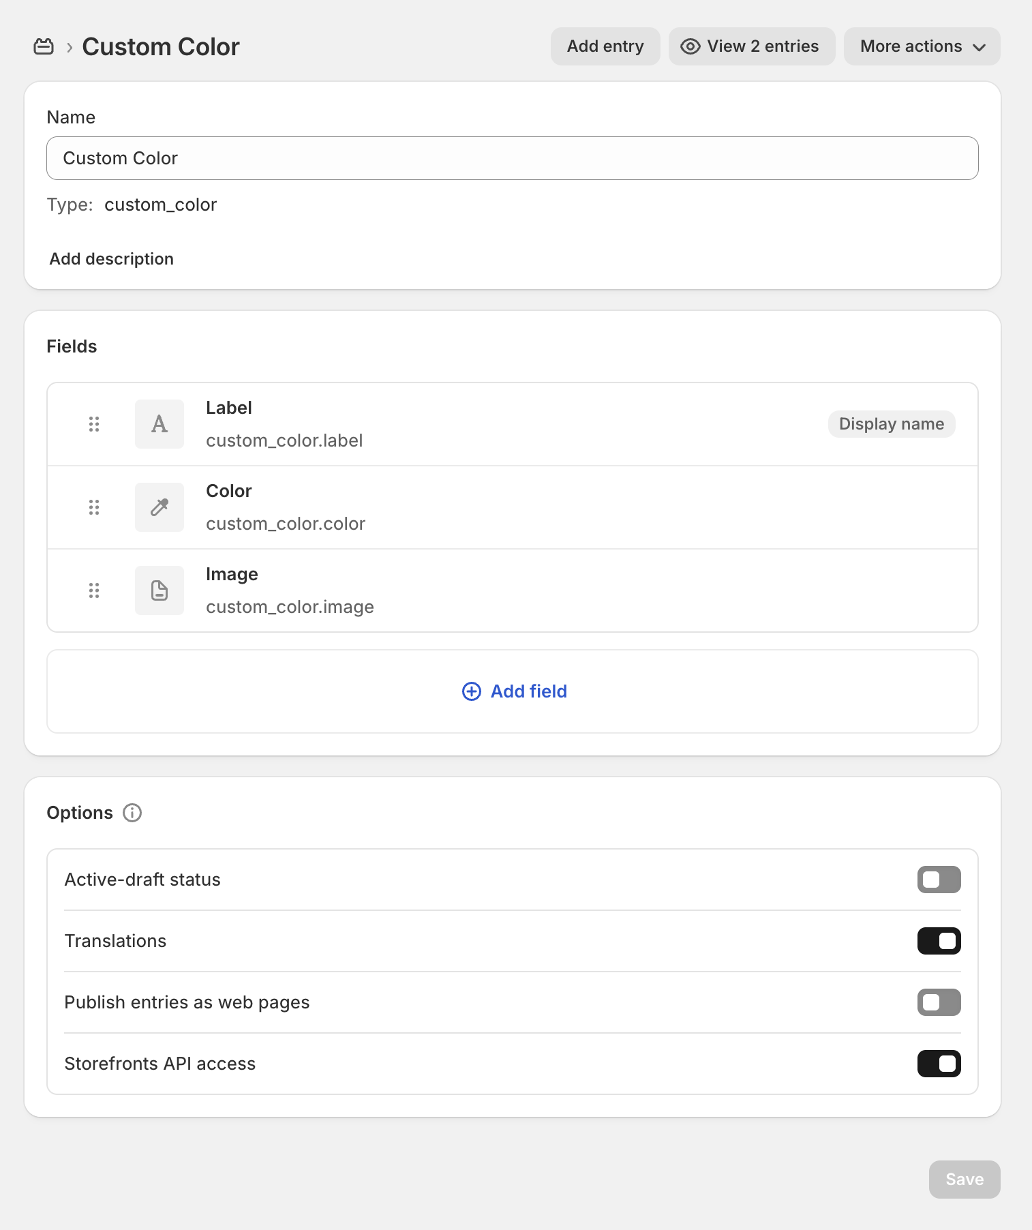Screen dimensions: 1032x1230
Task: Click the Image field file icon
Action: [160, 590]
